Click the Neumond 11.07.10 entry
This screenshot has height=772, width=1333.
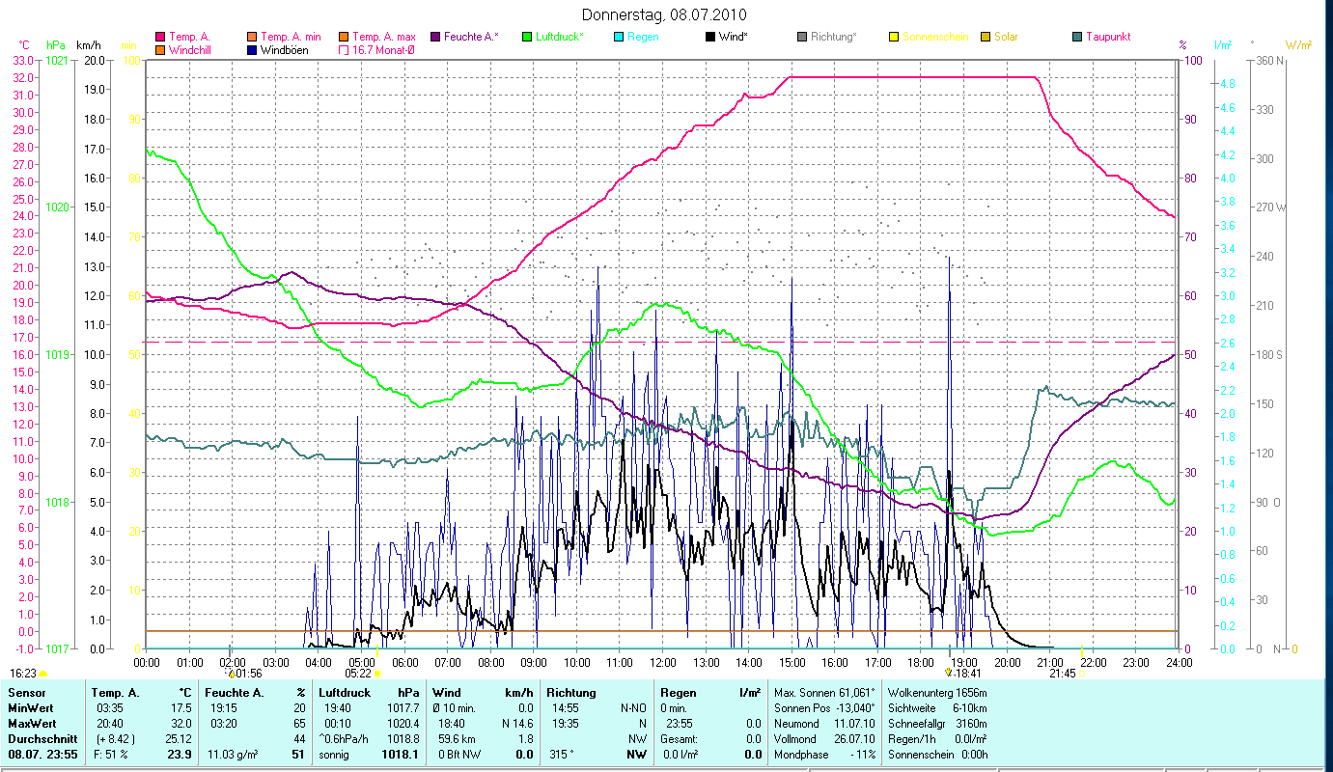point(826,723)
